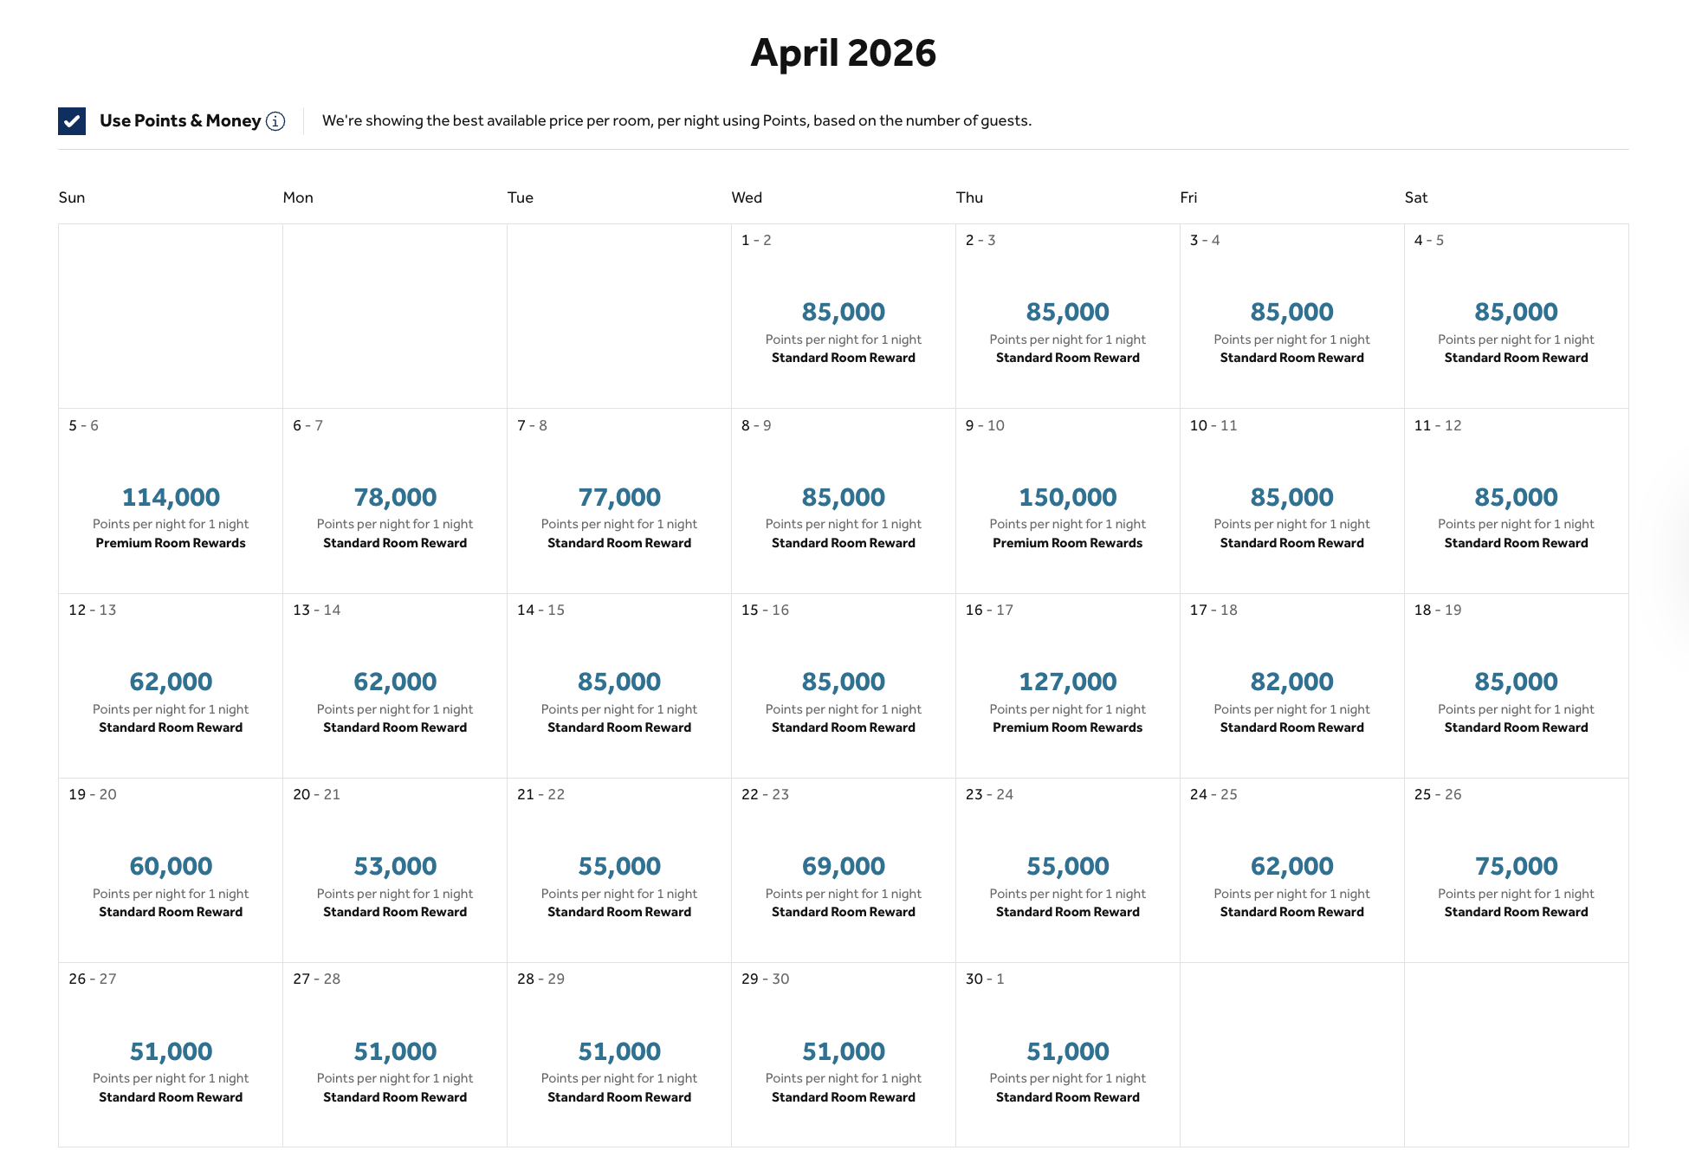This screenshot has height=1157, width=1689.
Task: Select the April 24 - 25 night, 62,000 points
Action: (1291, 870)
